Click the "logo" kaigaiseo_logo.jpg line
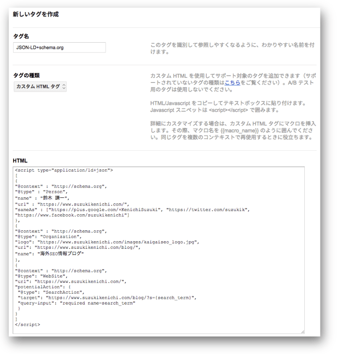The image size is (337, 354). coord(107,242)
